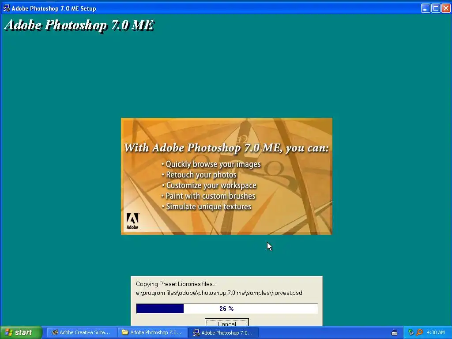Open the Adobe Photoshop 7.0 folder taskbar item

pyautogui.click(x=152, y=332)
